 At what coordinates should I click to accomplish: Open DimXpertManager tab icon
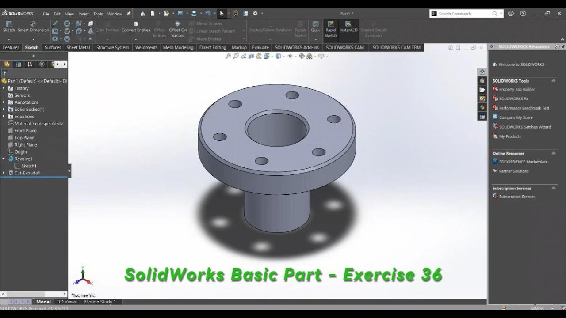(42, 64)
